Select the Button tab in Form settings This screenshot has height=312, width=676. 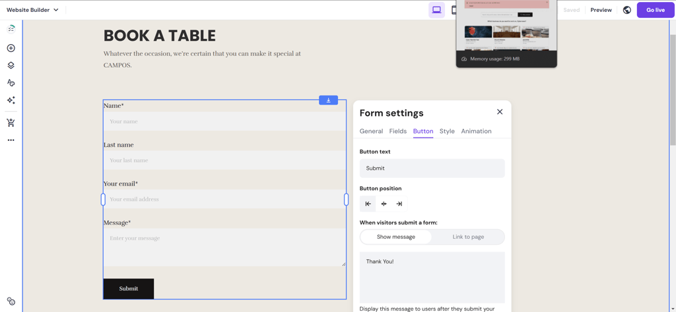point(423,131)
